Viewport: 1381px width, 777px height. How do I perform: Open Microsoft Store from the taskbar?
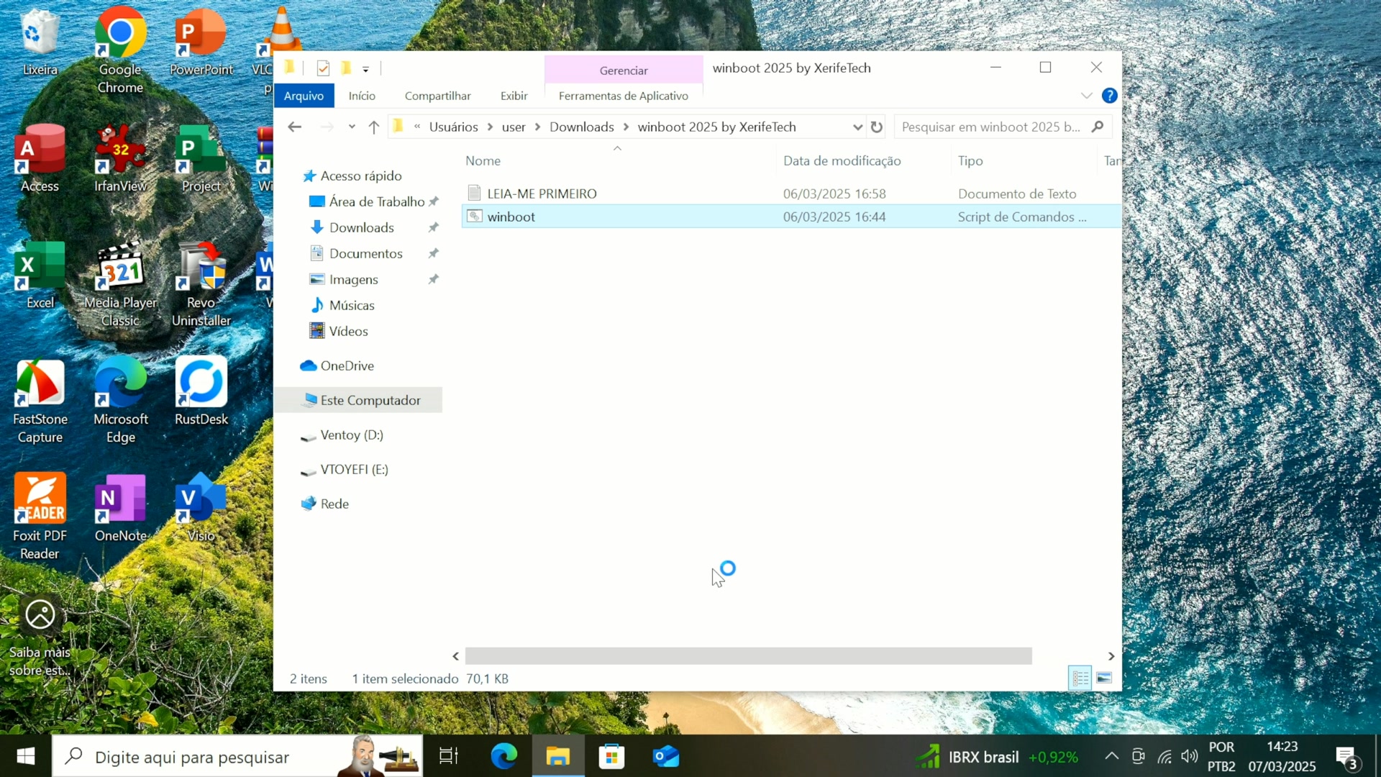coord(611,756)
